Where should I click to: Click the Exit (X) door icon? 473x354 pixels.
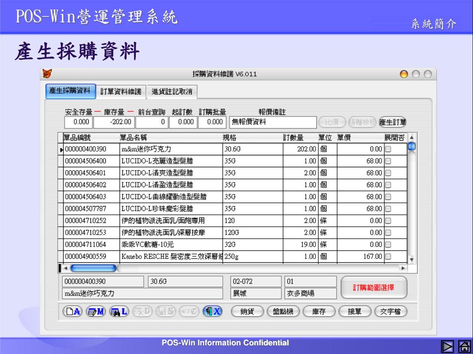click(212, 311)
